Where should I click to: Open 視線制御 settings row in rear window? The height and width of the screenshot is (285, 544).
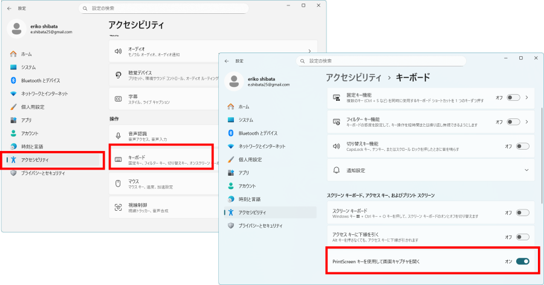(164, 207)
